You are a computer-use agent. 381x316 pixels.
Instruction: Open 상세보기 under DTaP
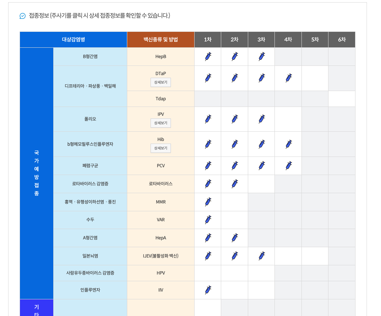point(161,83)
